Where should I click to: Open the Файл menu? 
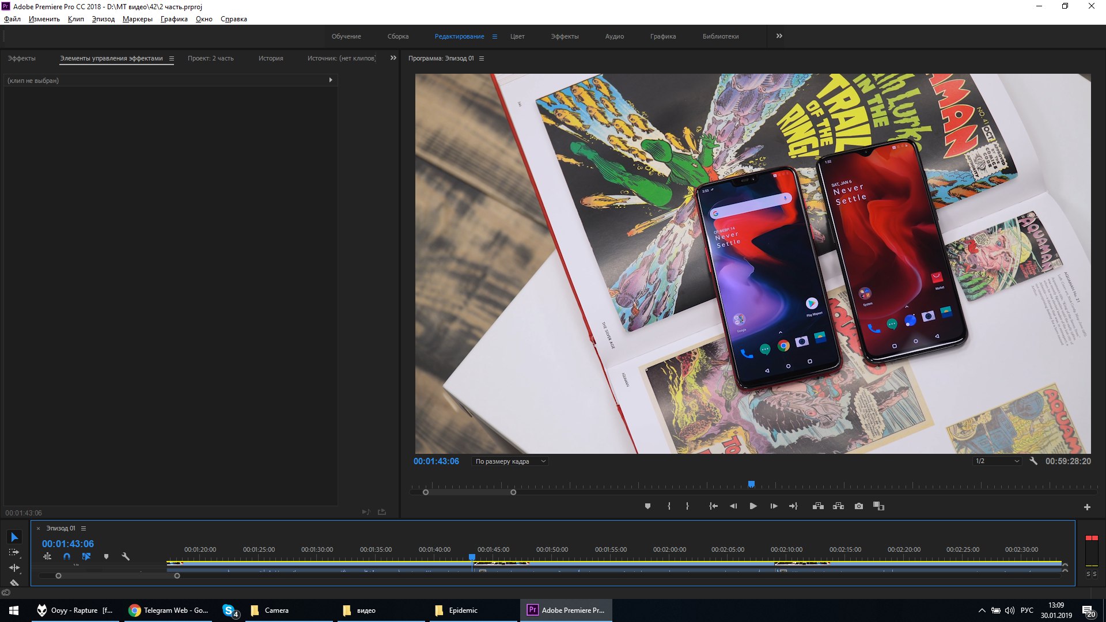coord(12,19)
